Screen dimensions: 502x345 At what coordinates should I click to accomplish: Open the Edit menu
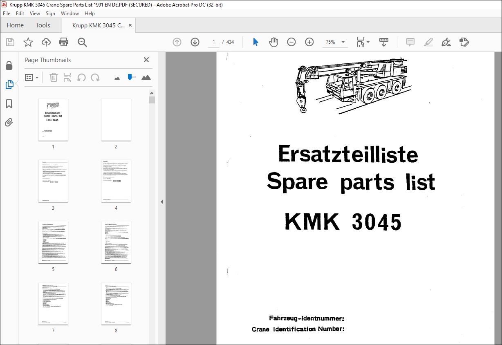(x=20, y=13)
